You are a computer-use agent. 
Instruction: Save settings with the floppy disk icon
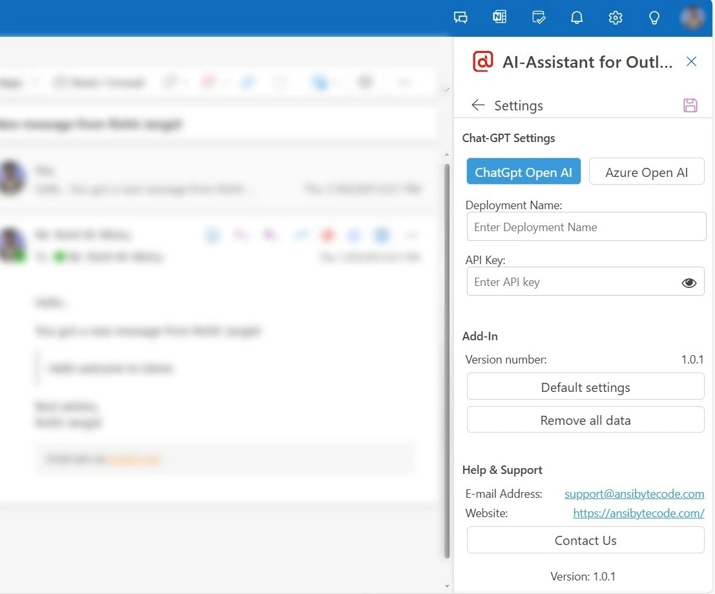point(690,105)
